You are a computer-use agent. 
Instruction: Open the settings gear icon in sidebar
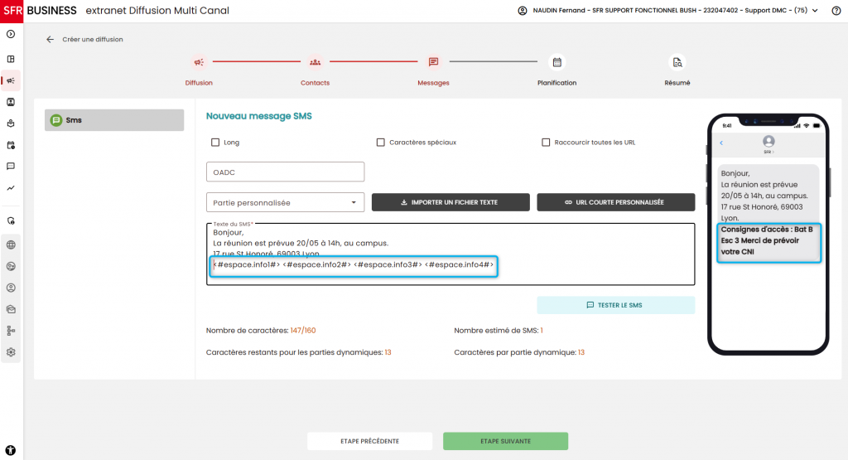pyautogui.click(x=11, y=352)
